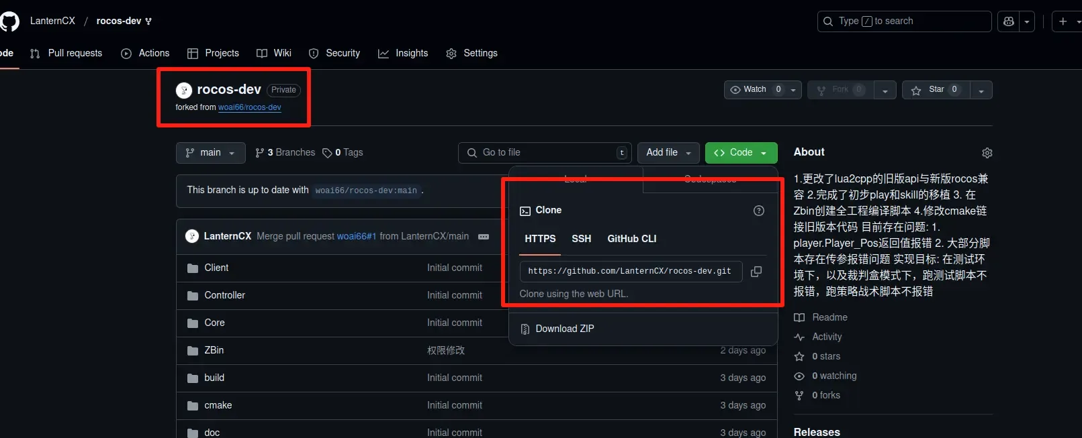View 0 forks link
This screenshot has width=1082, height=438.
826,395
